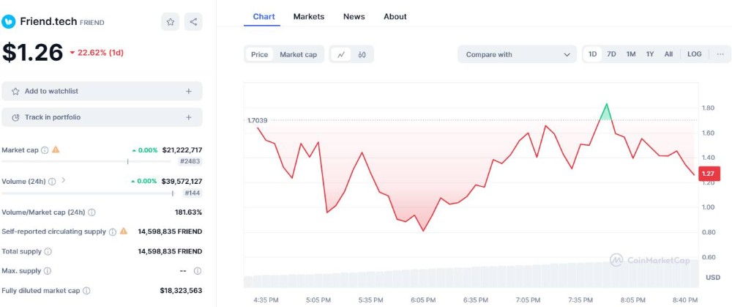Click the pie icon in Track in portfolio

pos(15,117)
